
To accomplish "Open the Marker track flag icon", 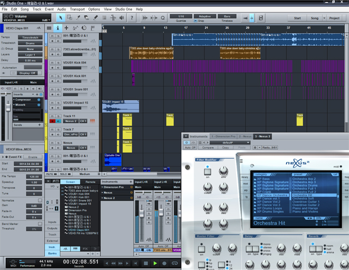I will pyautogui.click(x=93, y=28).
